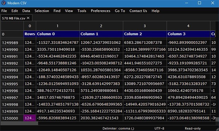Minimize the Modern CSV window
This screenshot has height=131, width=219.
(187, 3)
